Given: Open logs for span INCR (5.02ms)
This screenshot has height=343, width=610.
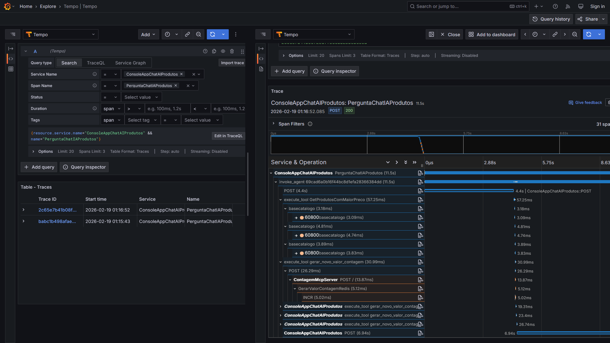Looking at the screenshot, I should point(420,298).
